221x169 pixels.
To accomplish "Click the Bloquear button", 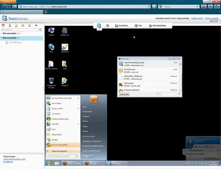I will click(215, 21).
